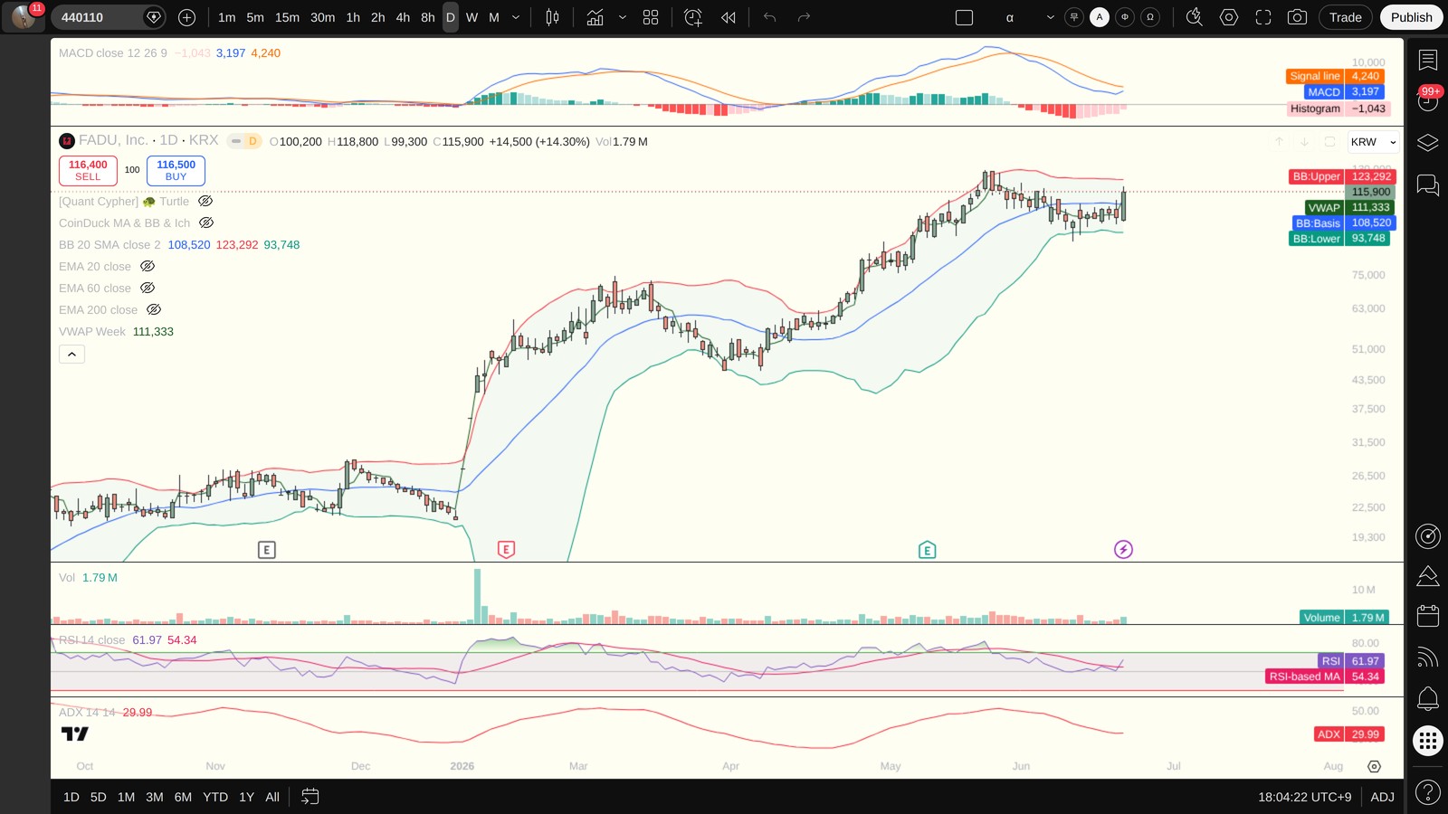Image resolution: width=1448 pixels, height=814 pixels.
Task: Undo the last chart action
Action: pos(770,17)
